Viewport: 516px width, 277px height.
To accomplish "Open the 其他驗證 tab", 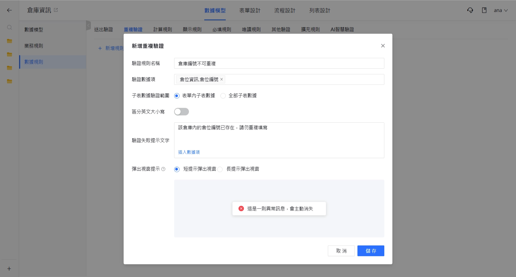I will [281, 29].
